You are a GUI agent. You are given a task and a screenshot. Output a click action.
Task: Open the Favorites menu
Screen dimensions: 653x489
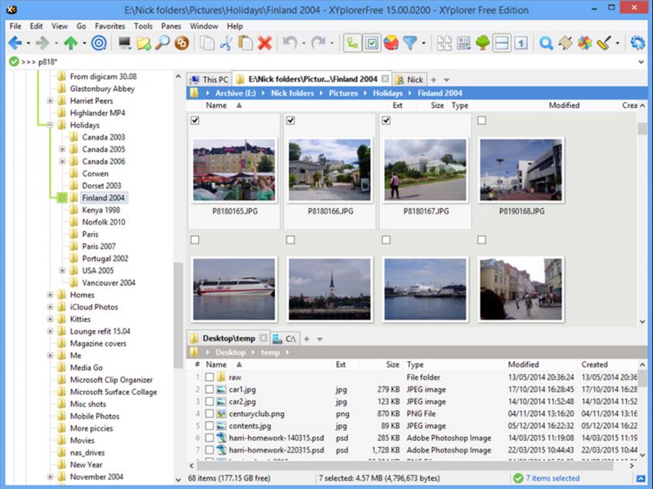pos(109,25)
